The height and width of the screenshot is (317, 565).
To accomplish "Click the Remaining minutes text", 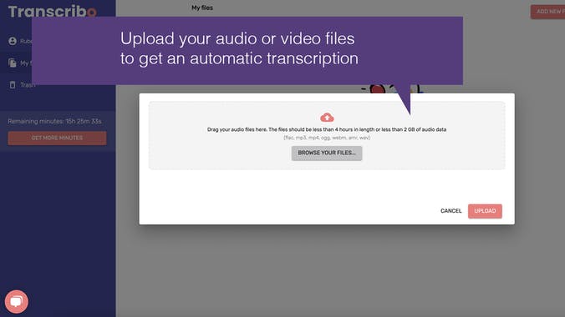I will click(x=55, y=121).
